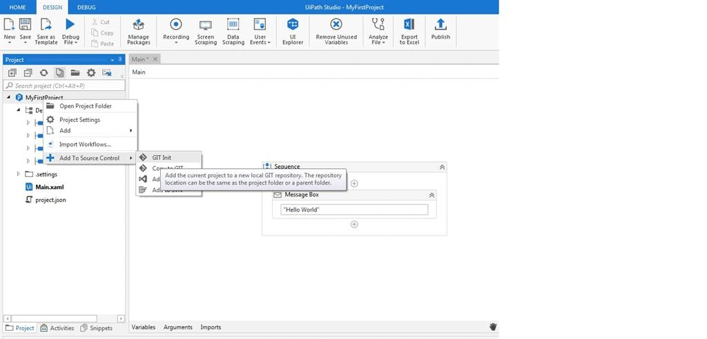707x339 pixels.
Task: Open the Analyze File menu
Action: click(378, 30)
